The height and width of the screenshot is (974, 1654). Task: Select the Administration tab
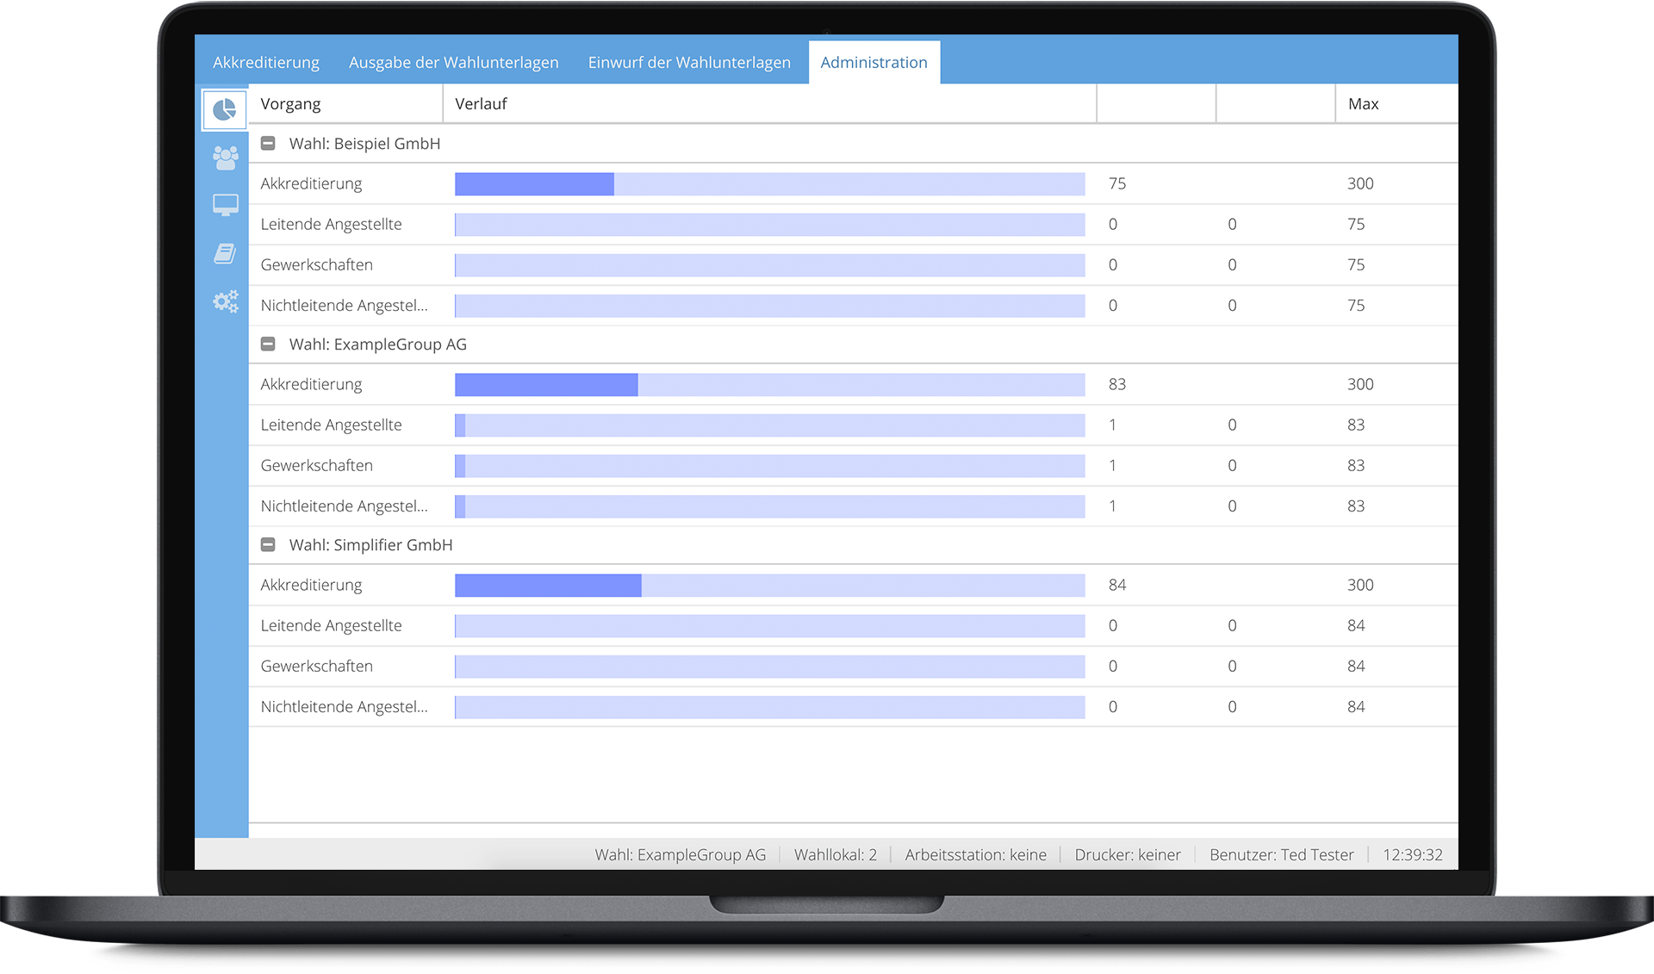coord(874,63)
